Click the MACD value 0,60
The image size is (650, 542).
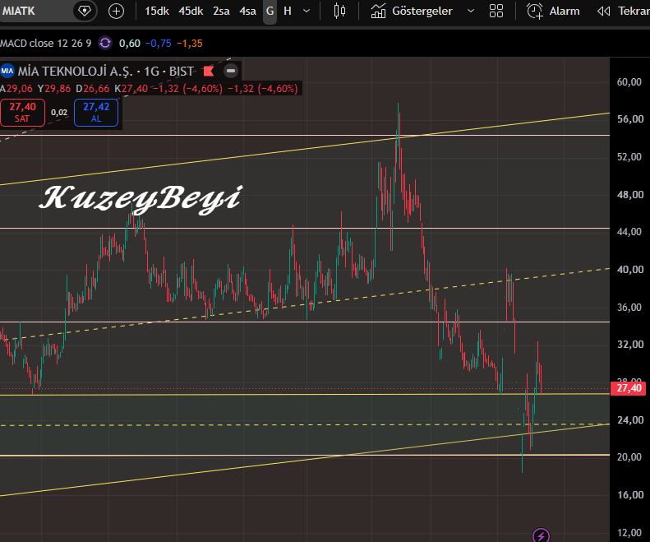130,43
